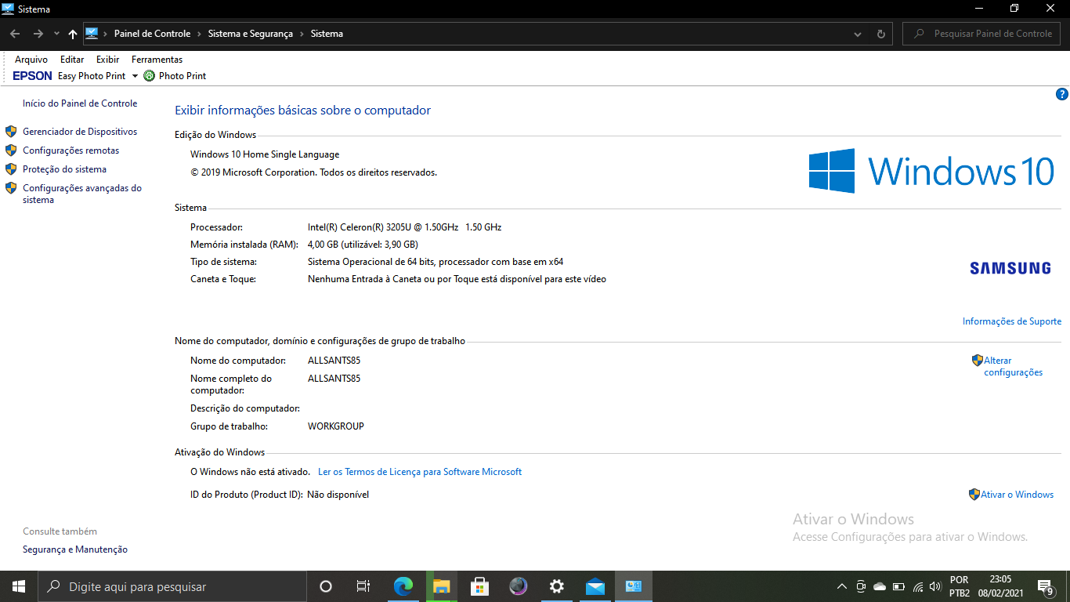Open Microsoft Store from taskbar
The width and height of the screenshot is (1070, 602).
480,586
